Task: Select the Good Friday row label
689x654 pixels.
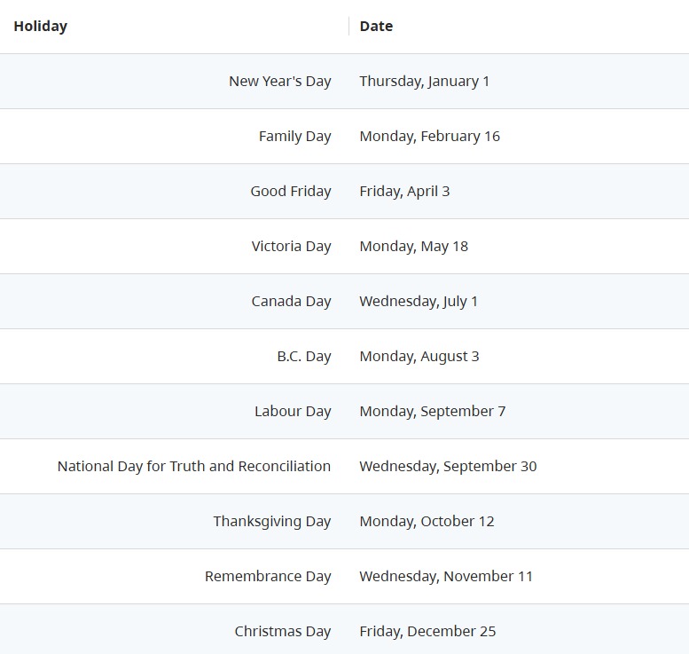Action: pos(290,192)
